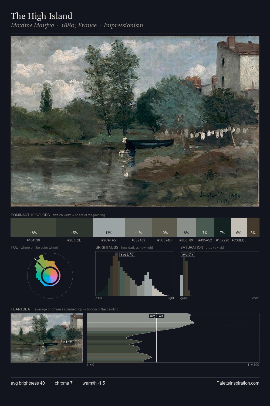Image resolution: width=270 pixels, height=406 pixels.
Task: Click 'chroma 7' in footer
Action: point(64,383)
